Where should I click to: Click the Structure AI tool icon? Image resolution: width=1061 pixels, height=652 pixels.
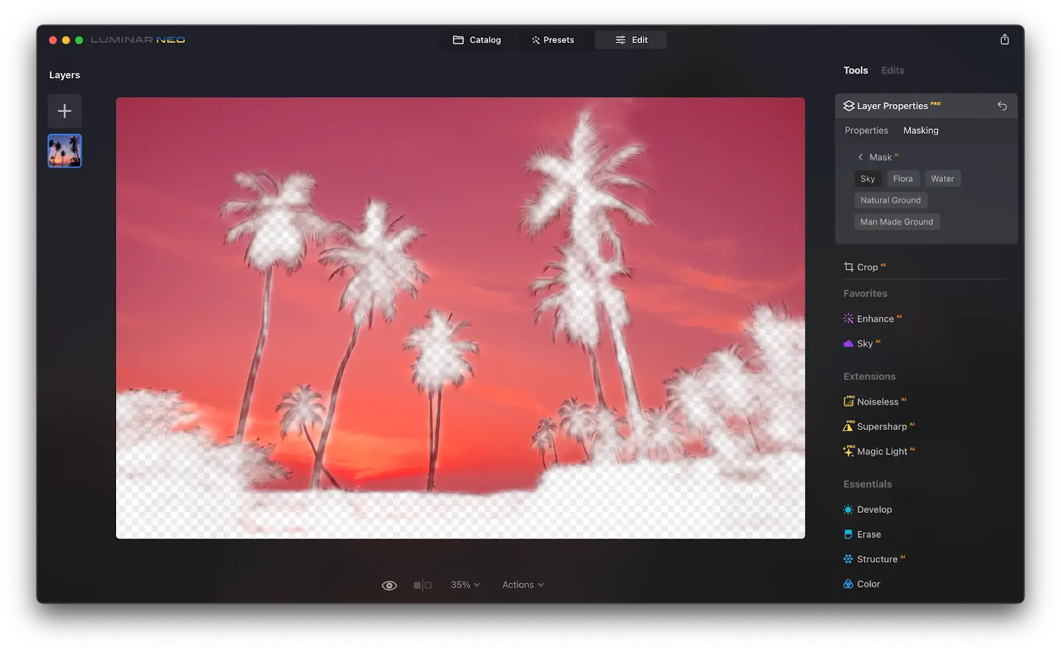(x=848, y=559)
